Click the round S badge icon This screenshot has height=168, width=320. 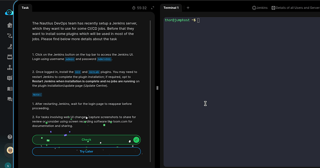[8, 166]
